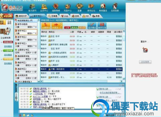Sort room list by 网速 column

pos(80,32)
